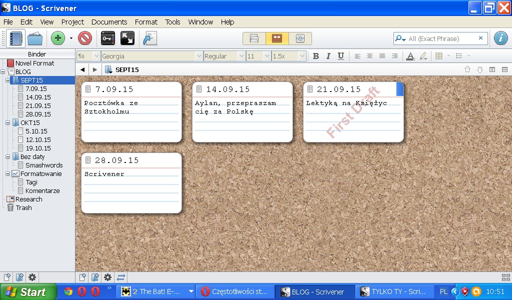
Task: Justify text alignment
Action: (x=382, y=56)
